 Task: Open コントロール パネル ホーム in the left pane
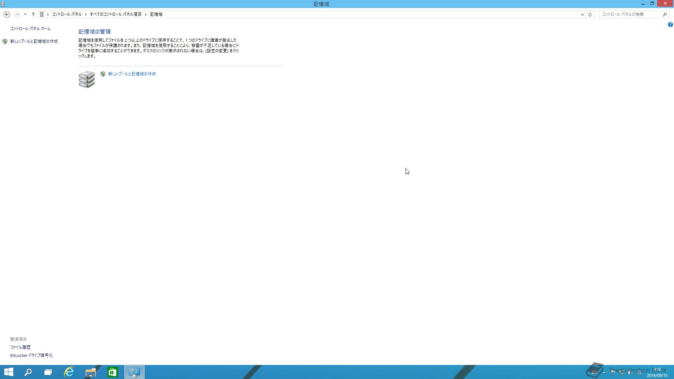(x=30, y=29)
